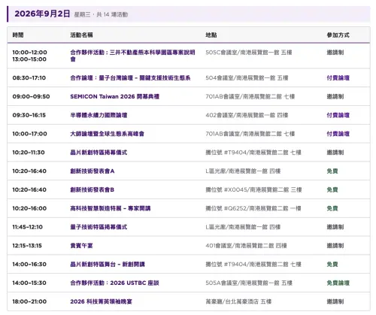376x315 pixels.
Task: Click the 2026年9月2日 date heading
Action: click(x=42, y=14)
